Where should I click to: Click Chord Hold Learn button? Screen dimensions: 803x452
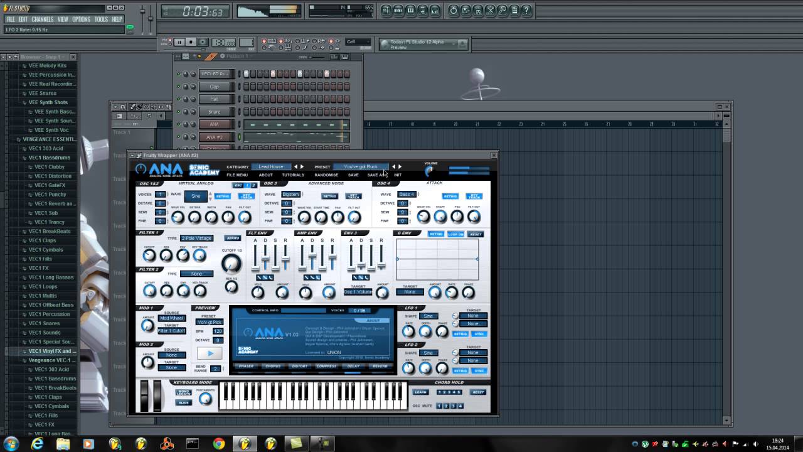[x=420, y=392]
